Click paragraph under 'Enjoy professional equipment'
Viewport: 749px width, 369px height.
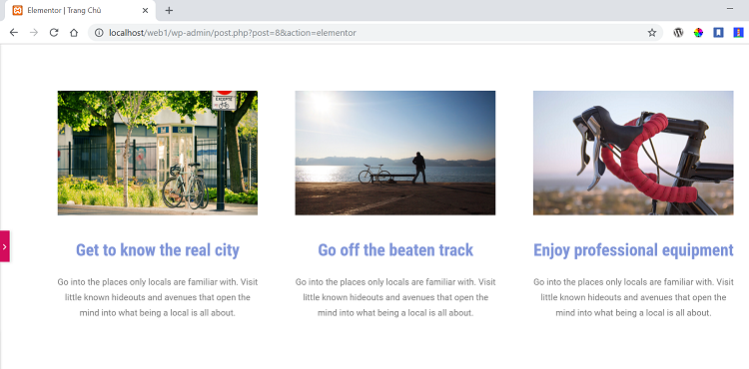(633, 297)
